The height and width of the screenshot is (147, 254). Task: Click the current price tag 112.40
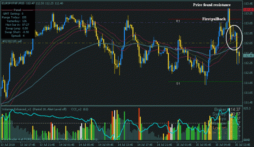[x=248, y=56]
